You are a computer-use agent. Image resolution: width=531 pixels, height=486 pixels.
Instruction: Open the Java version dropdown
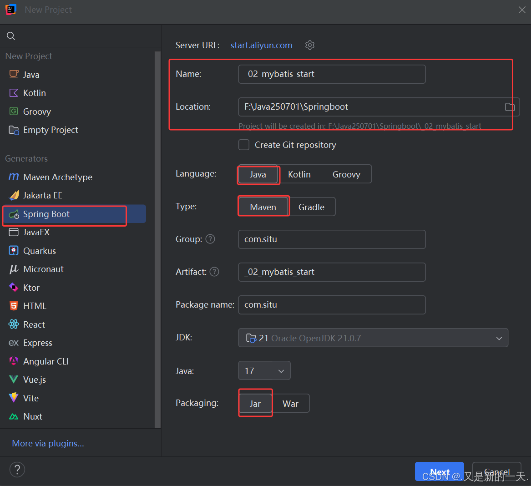tap(264, 370)
